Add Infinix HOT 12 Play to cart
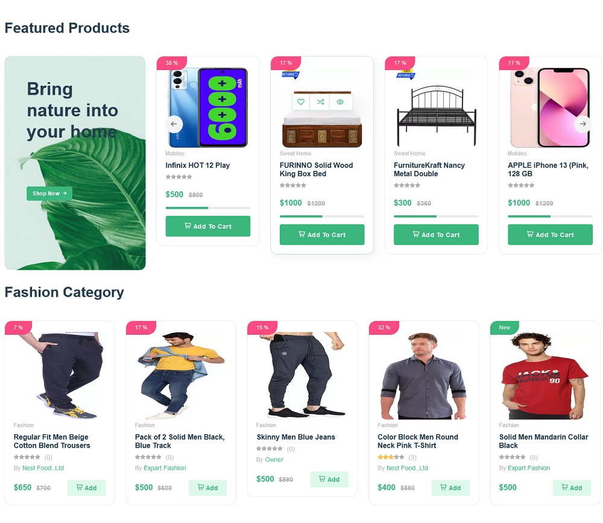 207,226
